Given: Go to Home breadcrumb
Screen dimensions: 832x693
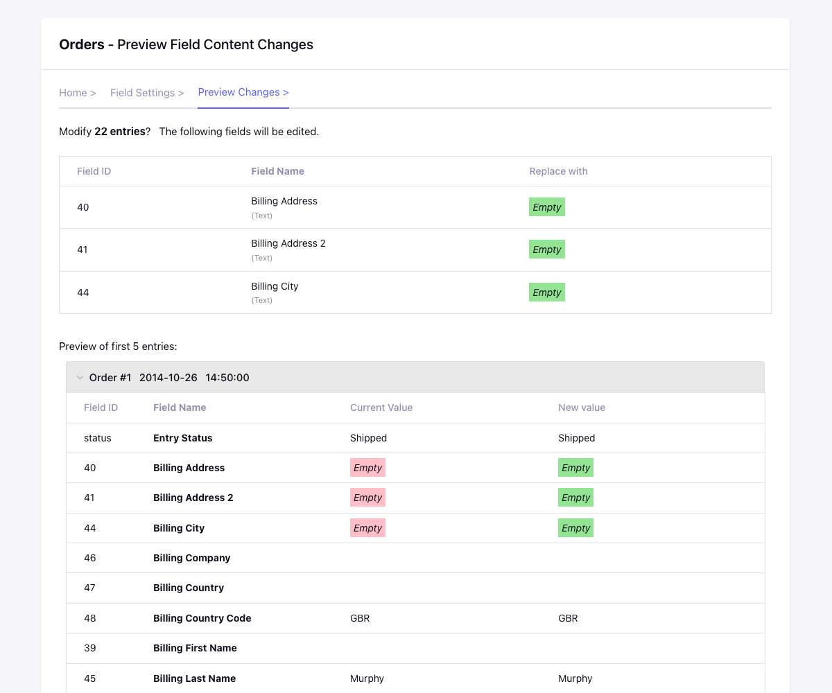Looking at the screenshot, I should 77,93.
